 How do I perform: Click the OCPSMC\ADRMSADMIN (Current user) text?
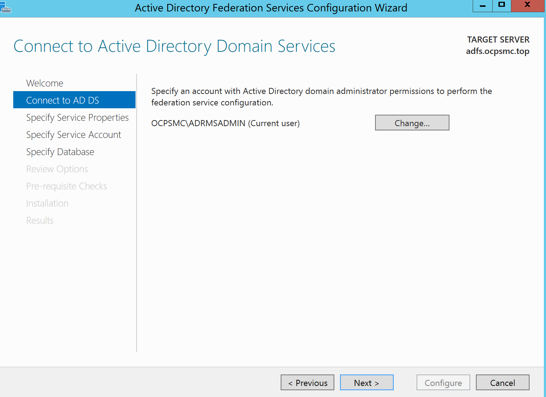pos(225,123)
